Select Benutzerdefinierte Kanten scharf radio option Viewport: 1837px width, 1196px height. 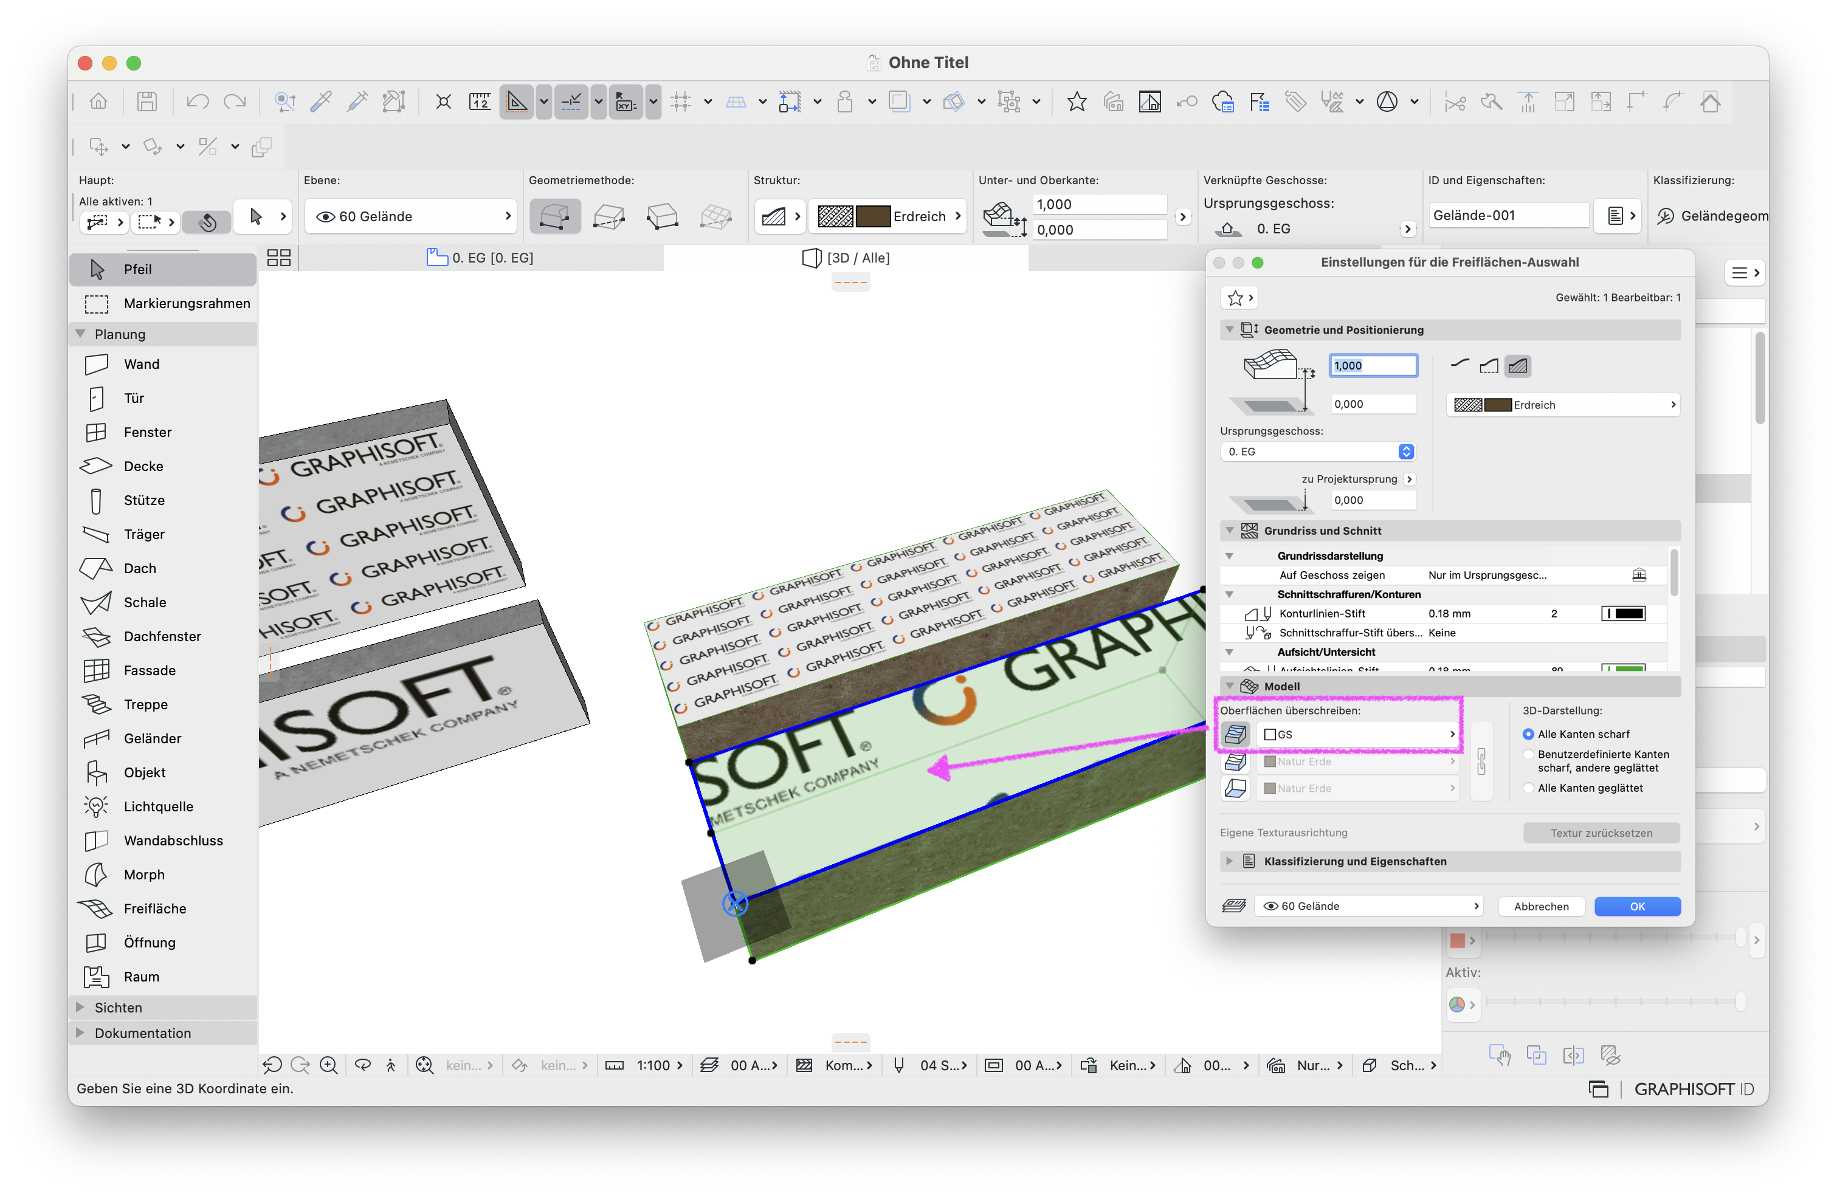click(1528, 754)
